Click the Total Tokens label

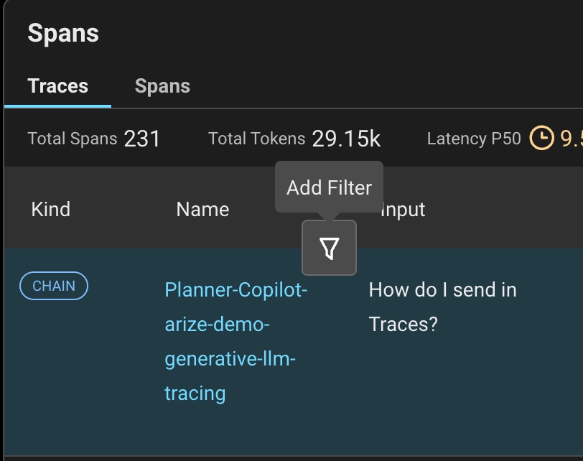point(256,139)
